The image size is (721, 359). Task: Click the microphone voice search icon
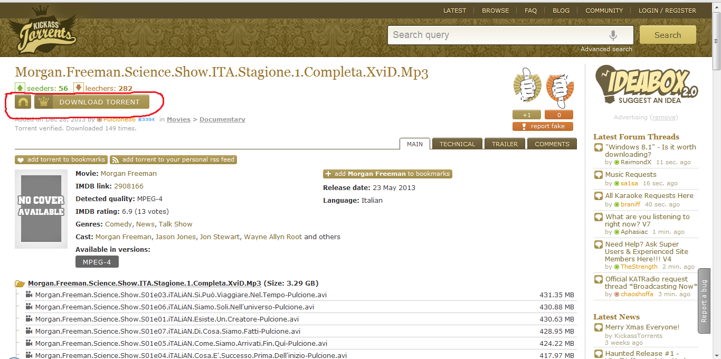click(613, 35)
